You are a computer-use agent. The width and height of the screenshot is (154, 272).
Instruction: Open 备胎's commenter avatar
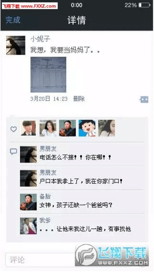[x=28, y=202]
